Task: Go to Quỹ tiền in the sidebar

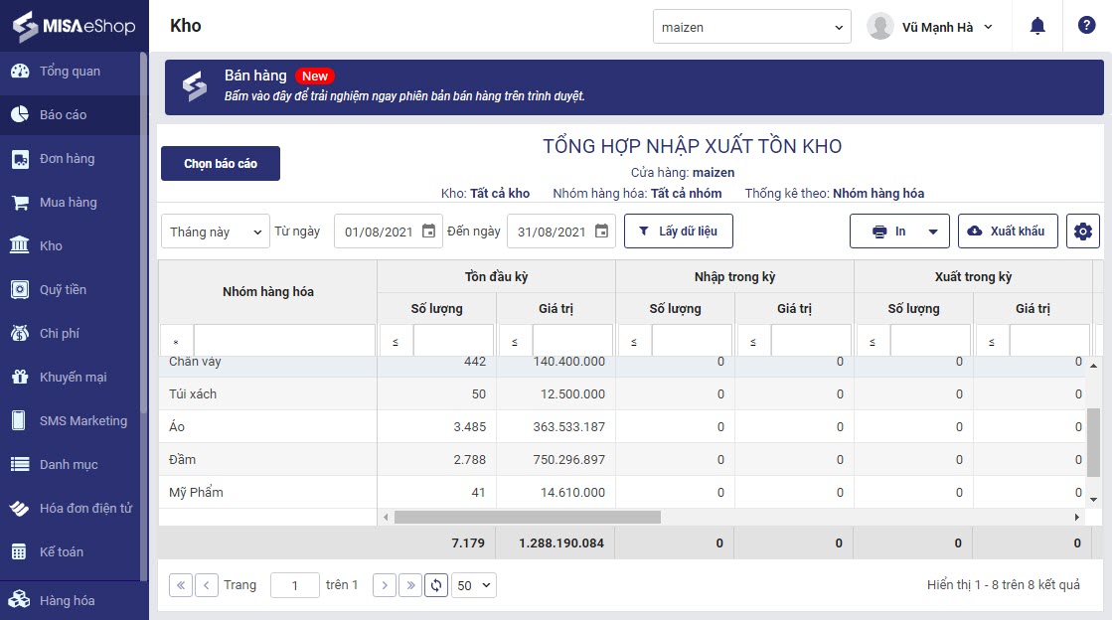Action: (x=63, y=290)
